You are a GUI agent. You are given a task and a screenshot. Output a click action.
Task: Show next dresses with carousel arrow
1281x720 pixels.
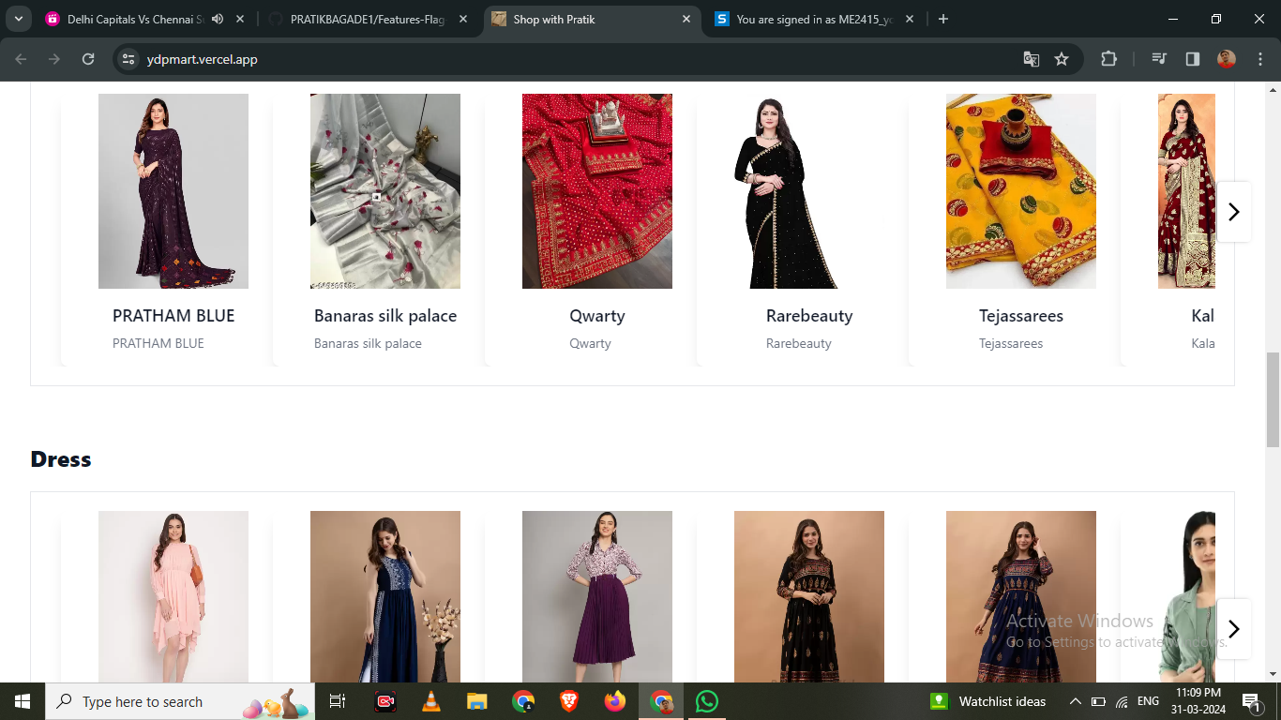(x=1233, y=629)
